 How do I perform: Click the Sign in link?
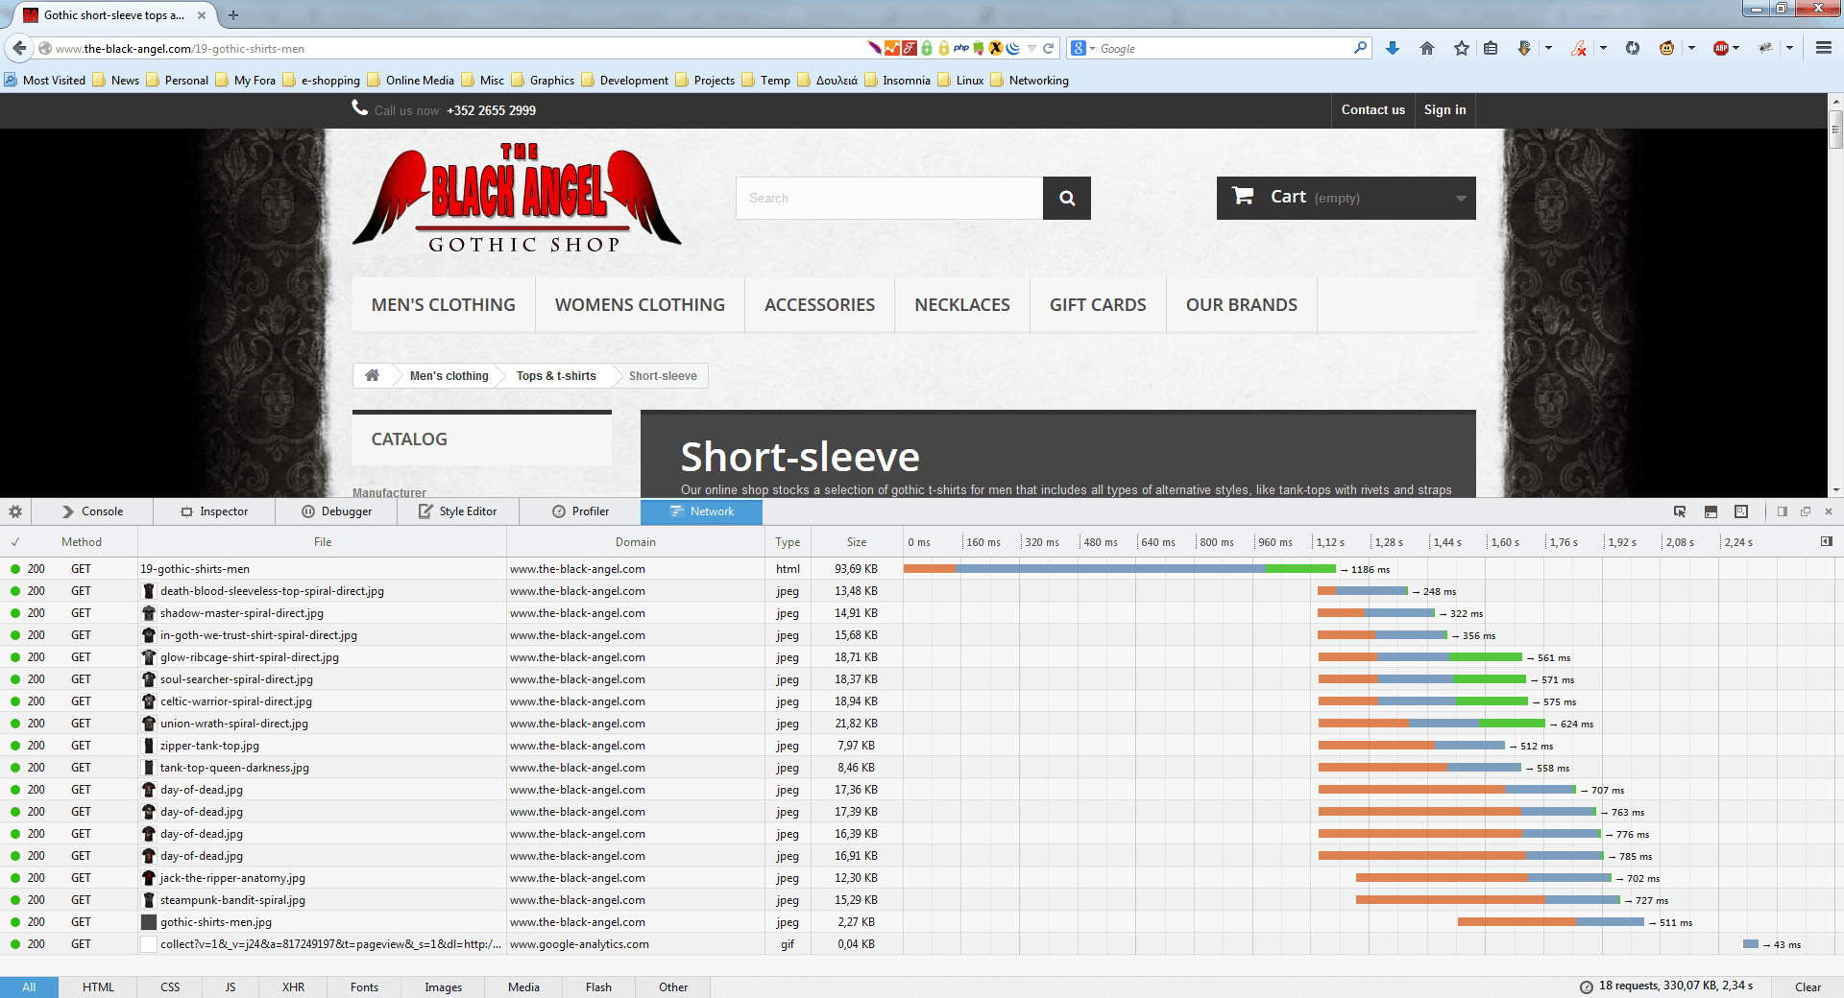pos(1444,110)
